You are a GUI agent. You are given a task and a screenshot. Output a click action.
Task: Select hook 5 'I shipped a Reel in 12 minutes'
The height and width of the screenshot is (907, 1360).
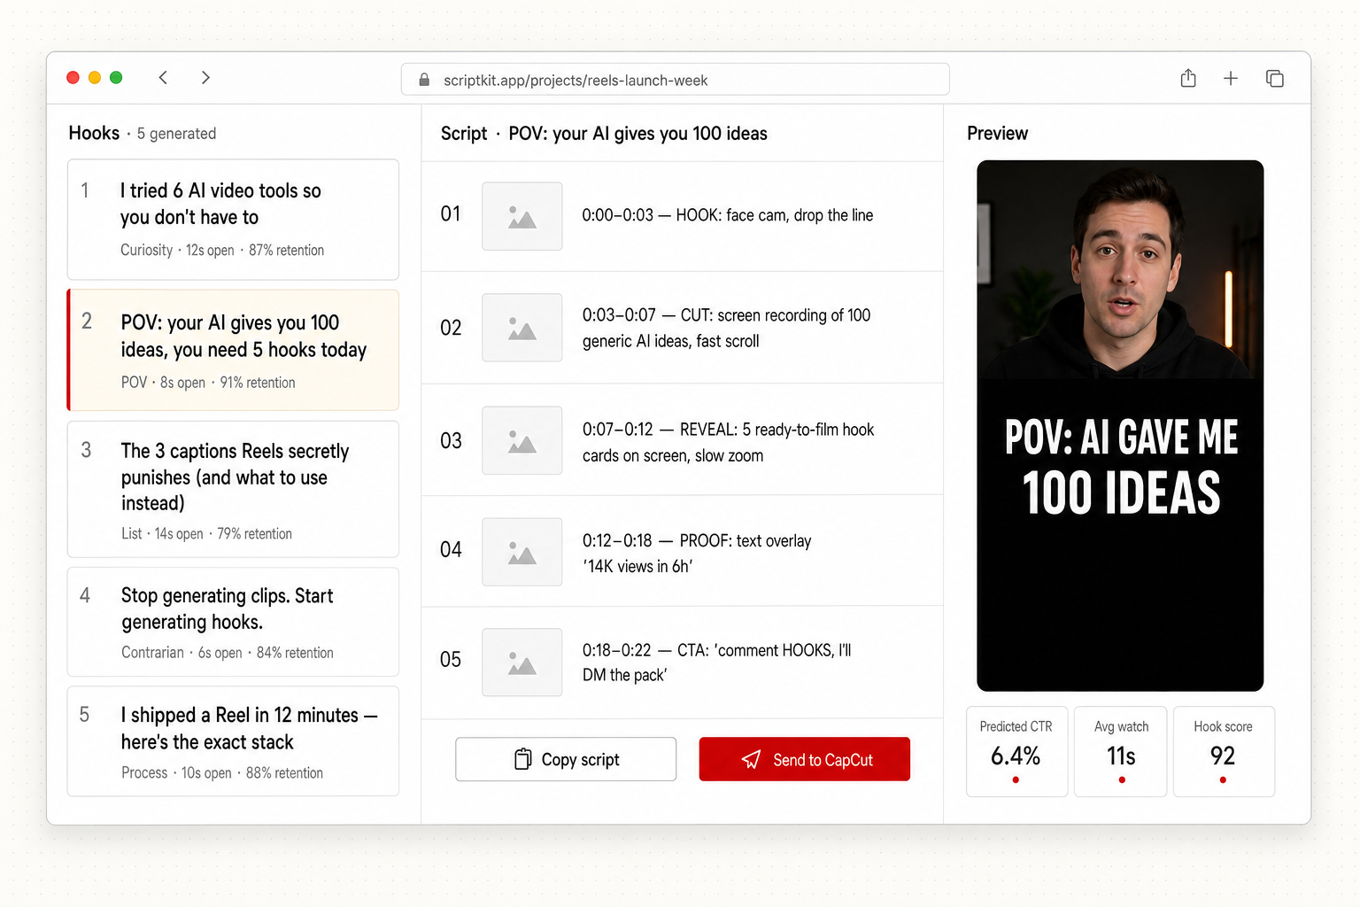coord(233,741)
